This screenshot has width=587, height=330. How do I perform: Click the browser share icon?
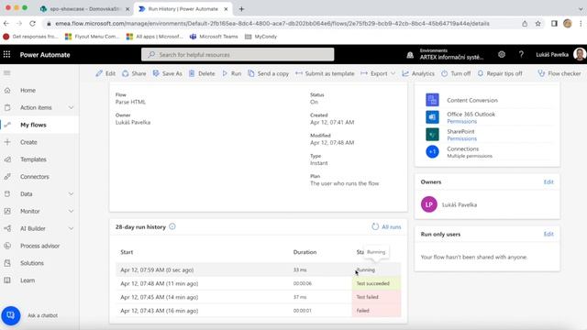525,24
